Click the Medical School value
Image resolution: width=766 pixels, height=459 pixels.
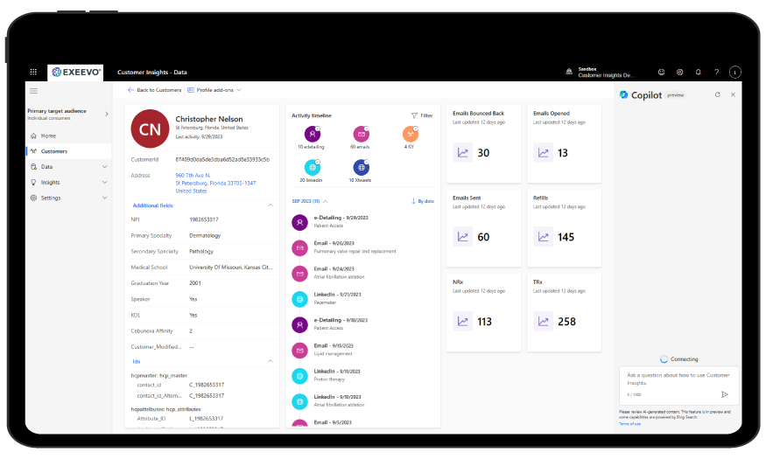tap(230, 268)
